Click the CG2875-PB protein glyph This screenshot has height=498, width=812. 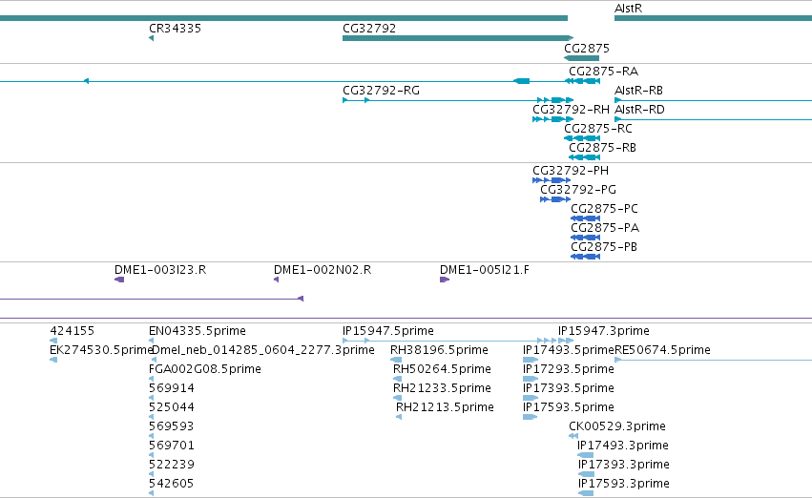click(585, 258)
